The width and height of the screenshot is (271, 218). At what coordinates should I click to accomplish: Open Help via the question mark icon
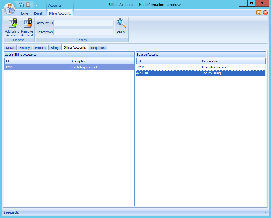tap(265, 13)
